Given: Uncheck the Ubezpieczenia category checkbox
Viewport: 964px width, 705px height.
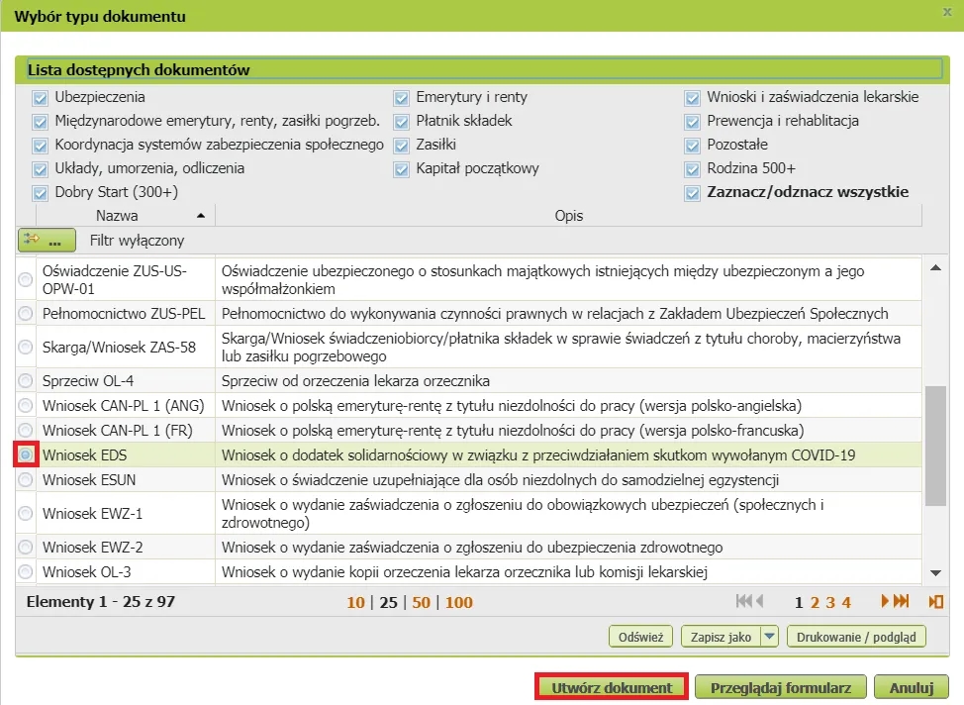Looking at the screenshot, I should click(41, 97).
